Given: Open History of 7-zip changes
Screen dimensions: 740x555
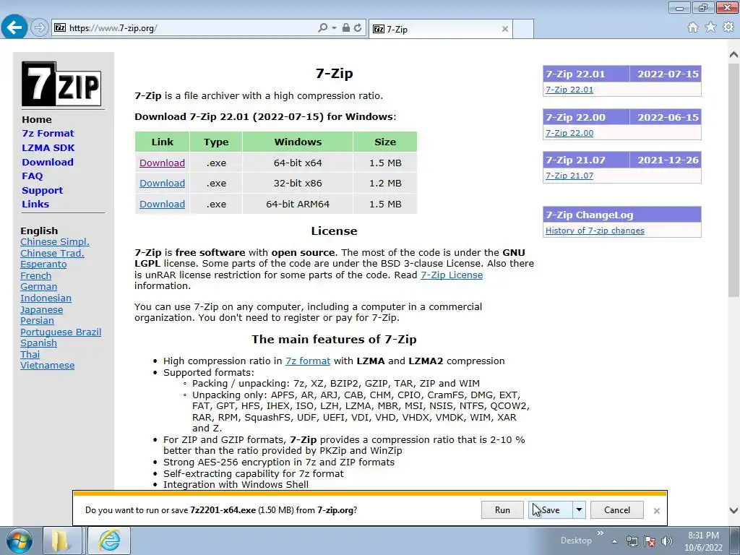Looking at the screenshot, I should 595,231.
